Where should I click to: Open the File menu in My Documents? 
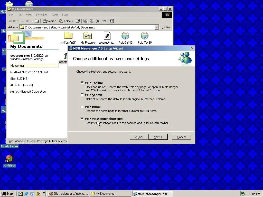coord(11,15)
